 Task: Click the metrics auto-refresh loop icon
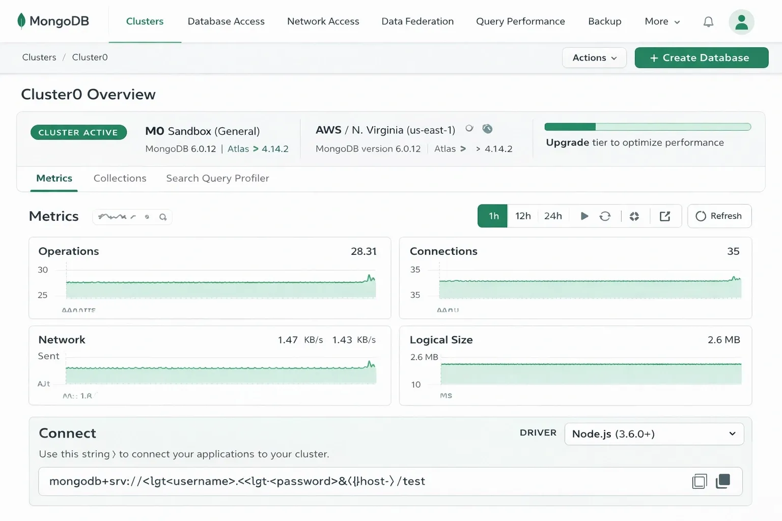click(605, 216)
